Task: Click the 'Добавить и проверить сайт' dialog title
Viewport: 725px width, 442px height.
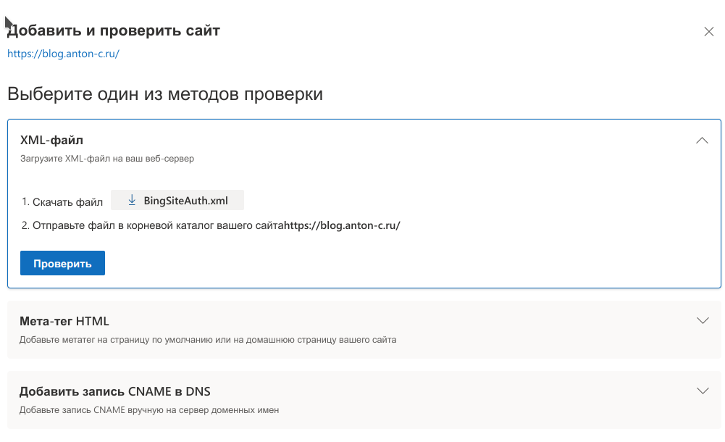Action: [114, 30]
